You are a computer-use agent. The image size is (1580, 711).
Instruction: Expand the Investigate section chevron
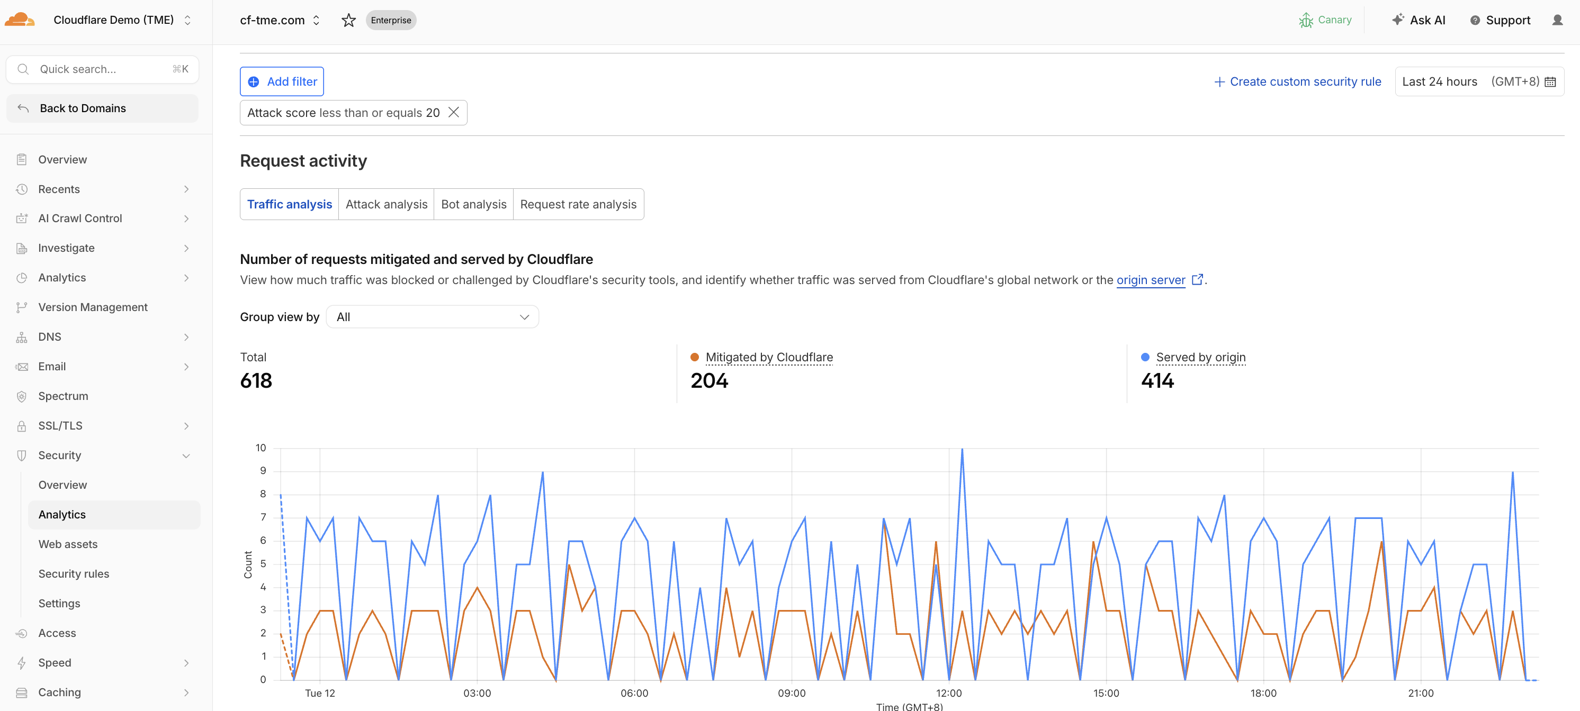pos(186,248)
